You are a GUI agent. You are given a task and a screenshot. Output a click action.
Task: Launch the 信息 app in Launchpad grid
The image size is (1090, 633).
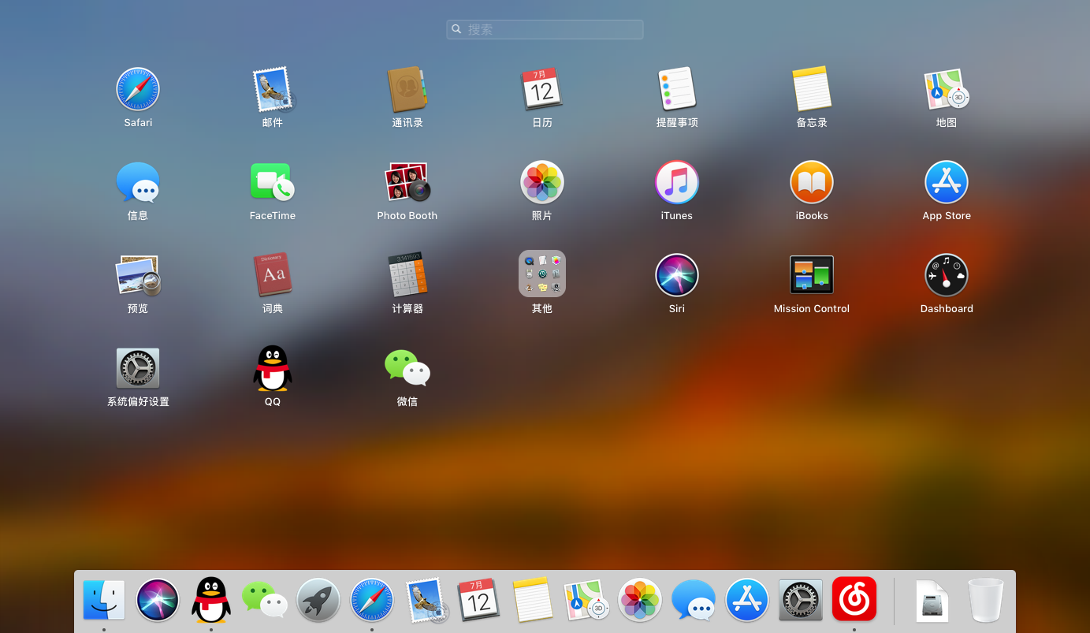click(x=138, y=182)
